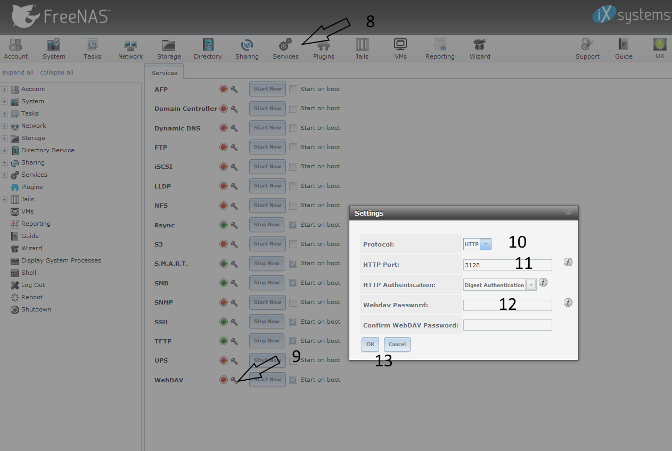Enable Start on boot for FTP
Image resolution: width=672 pixels, height=451 pixels.
tap(293, 147)
